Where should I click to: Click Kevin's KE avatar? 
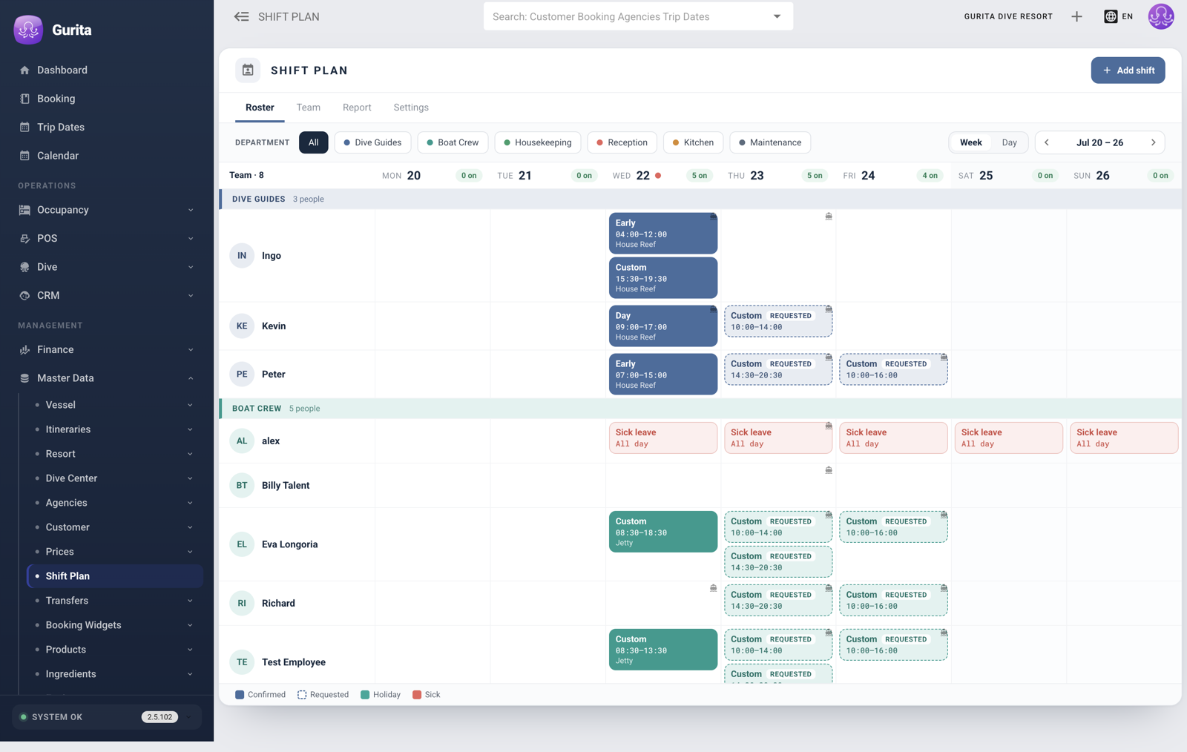click(242, 326)
